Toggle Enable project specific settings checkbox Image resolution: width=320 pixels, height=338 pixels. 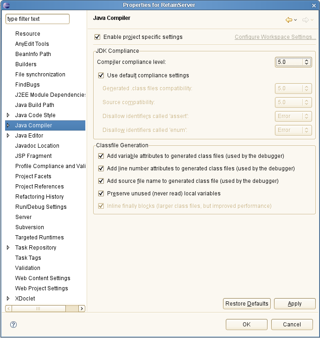pos(97,37)
